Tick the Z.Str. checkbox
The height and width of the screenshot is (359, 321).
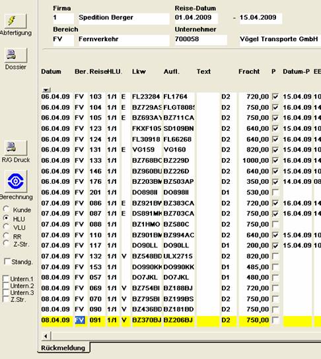click(x=5, y=299)
